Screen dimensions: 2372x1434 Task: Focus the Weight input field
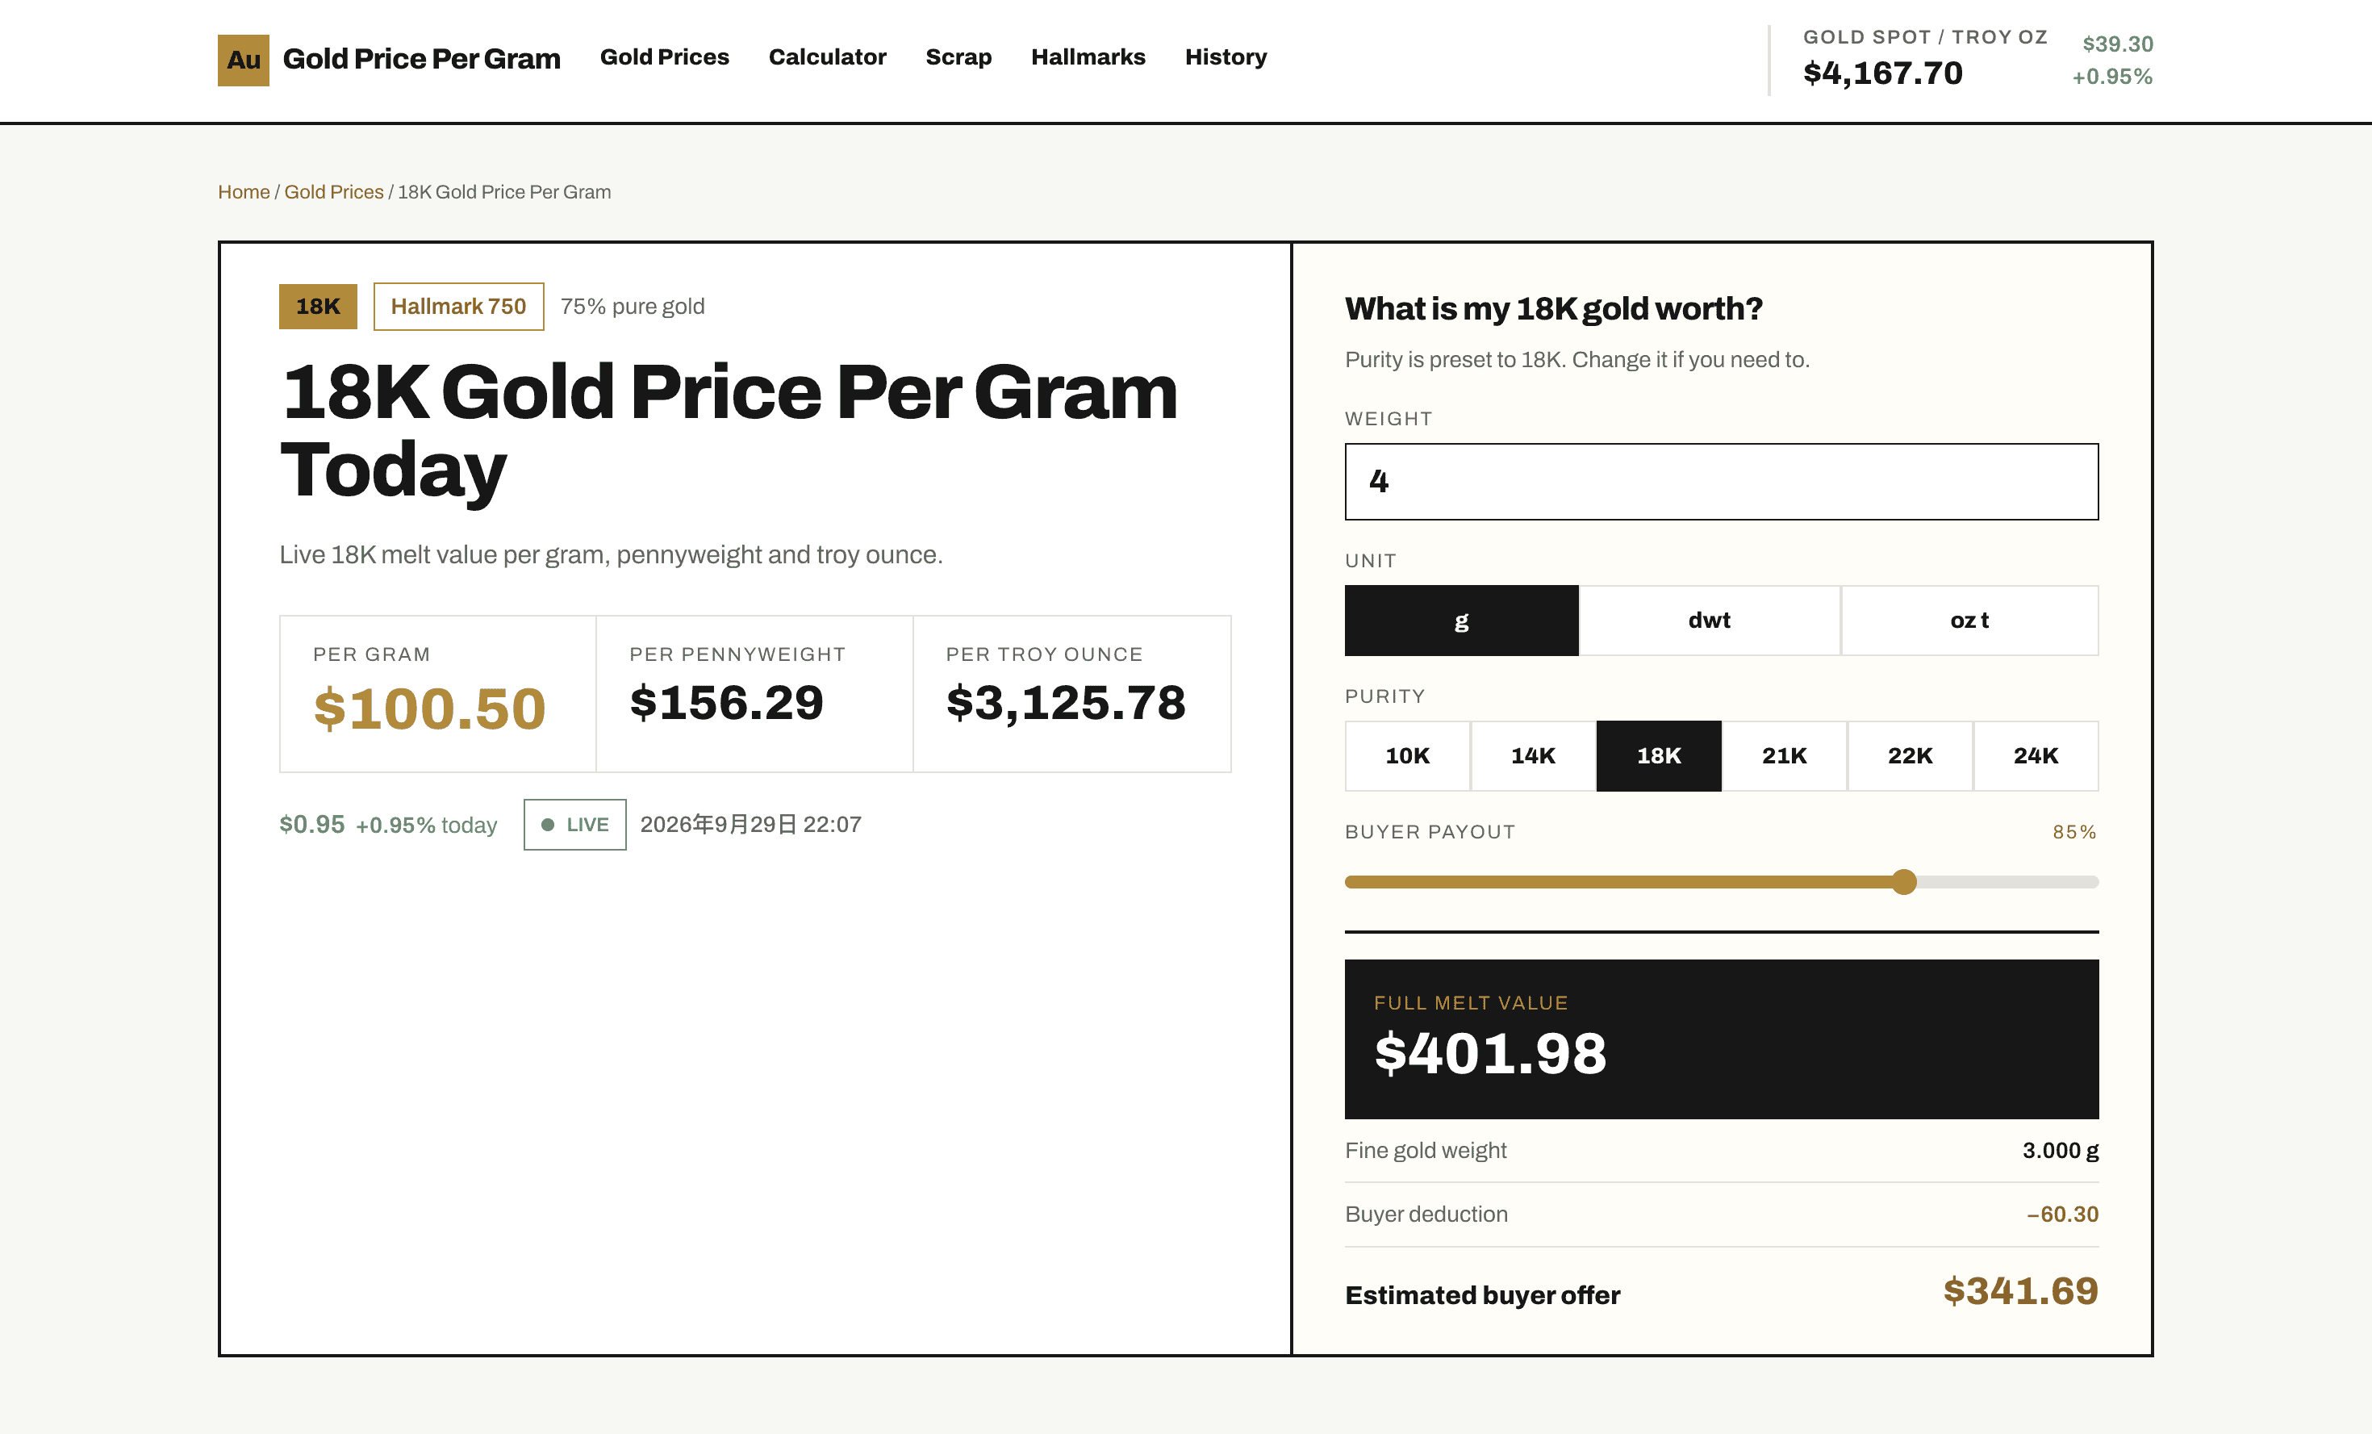(1721, 482)
